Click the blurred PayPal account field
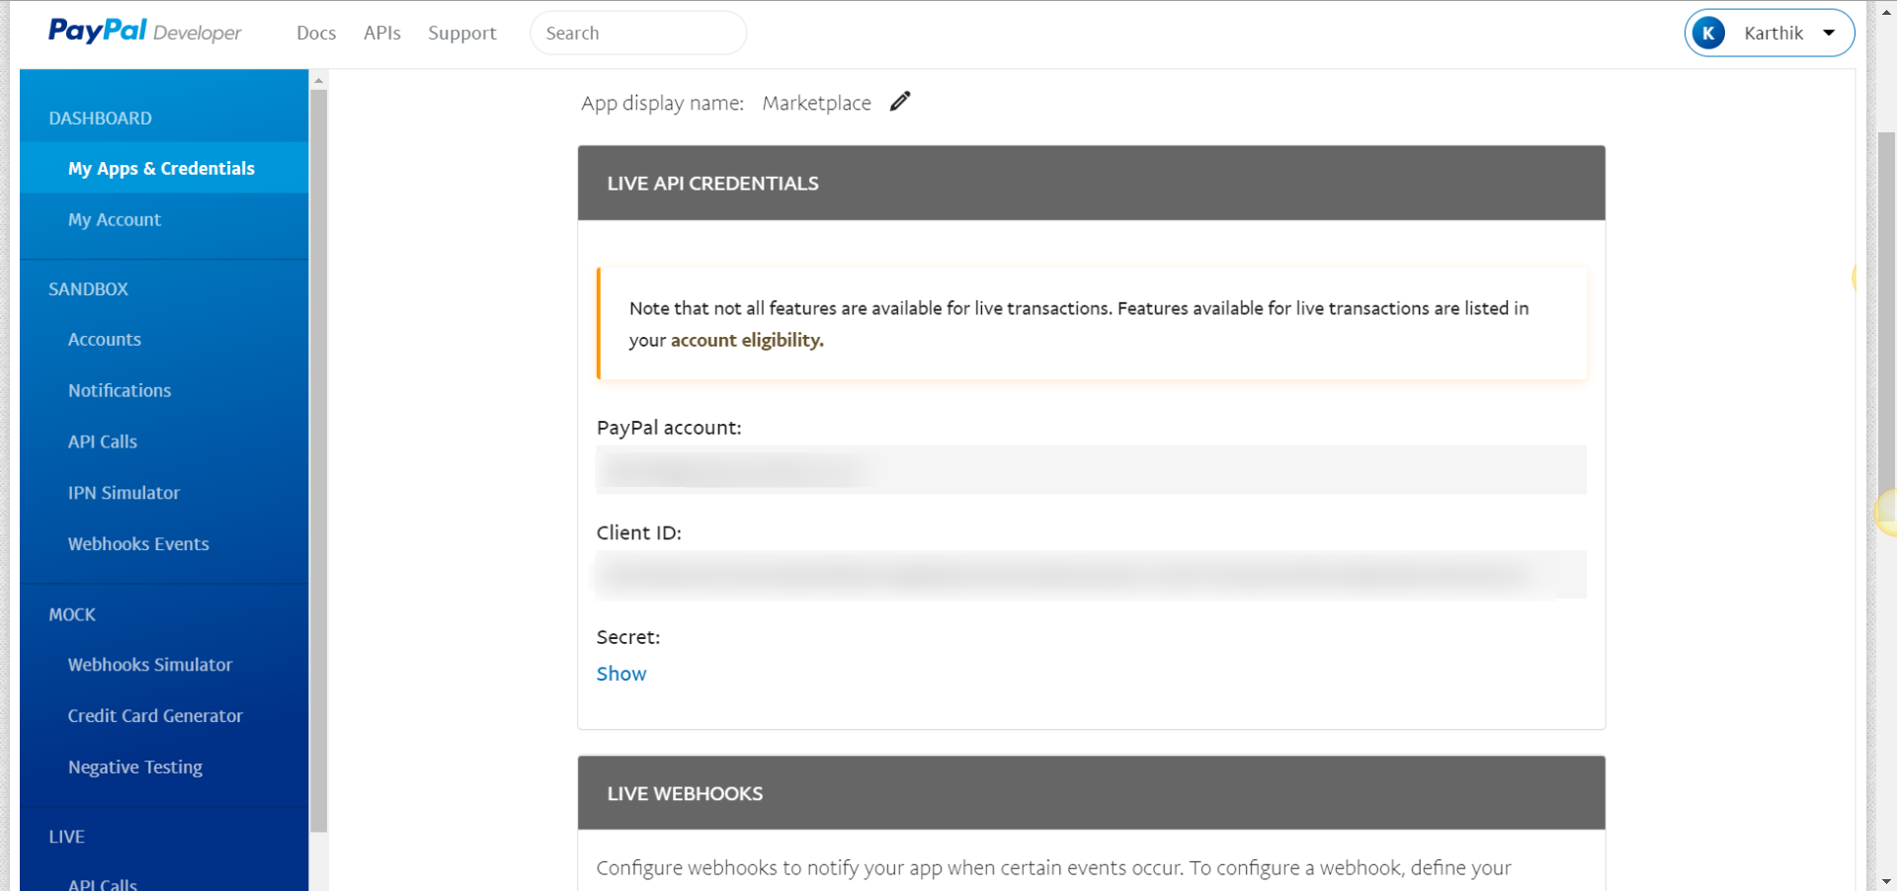Viewport: 1897px width, 891px height. [1091, 469]
